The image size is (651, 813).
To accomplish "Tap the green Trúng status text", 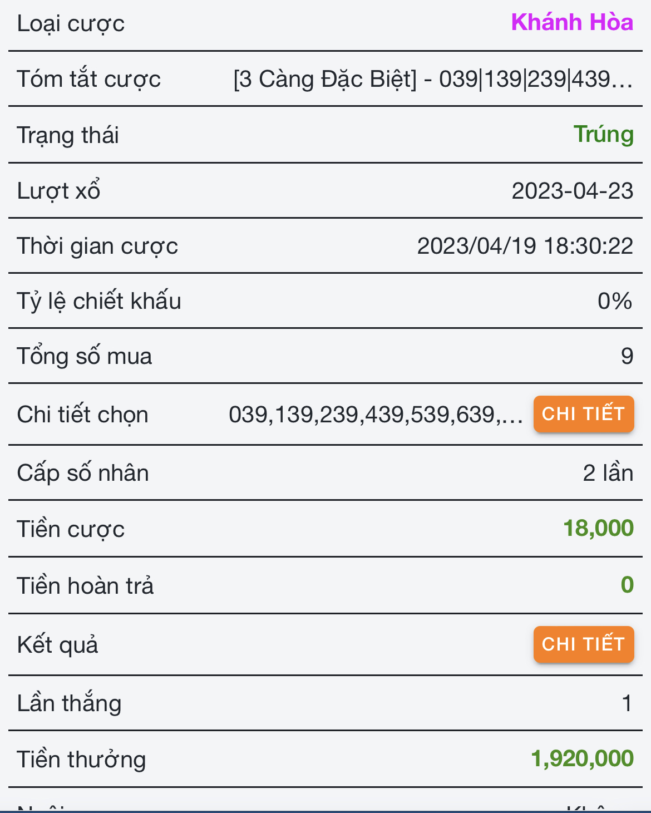I will [603, 135].
